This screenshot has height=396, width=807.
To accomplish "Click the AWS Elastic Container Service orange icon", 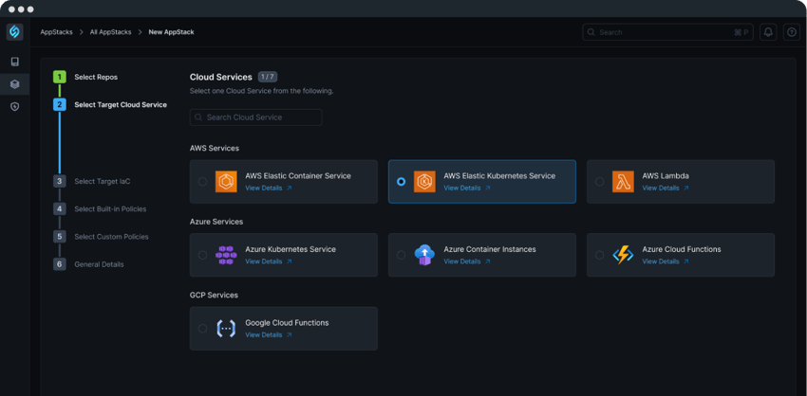I will 226,182.
